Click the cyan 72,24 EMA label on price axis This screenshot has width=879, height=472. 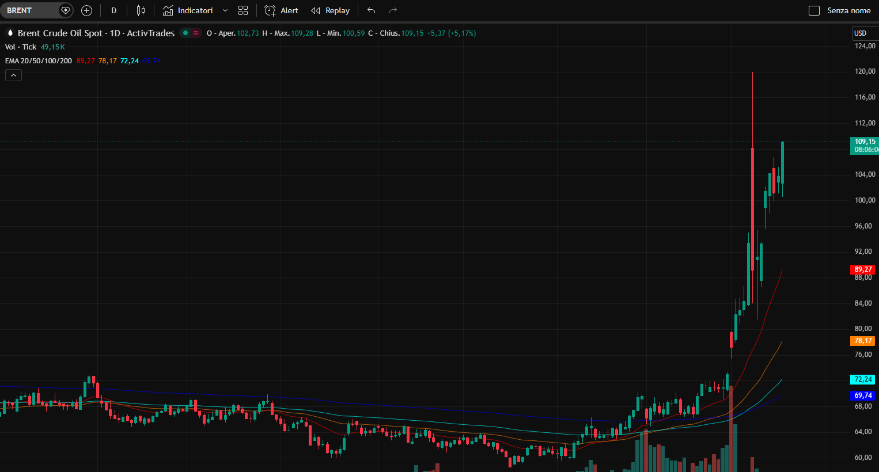[x=863, y=379]
